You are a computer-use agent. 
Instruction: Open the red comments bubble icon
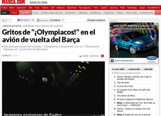coord(102,56)
